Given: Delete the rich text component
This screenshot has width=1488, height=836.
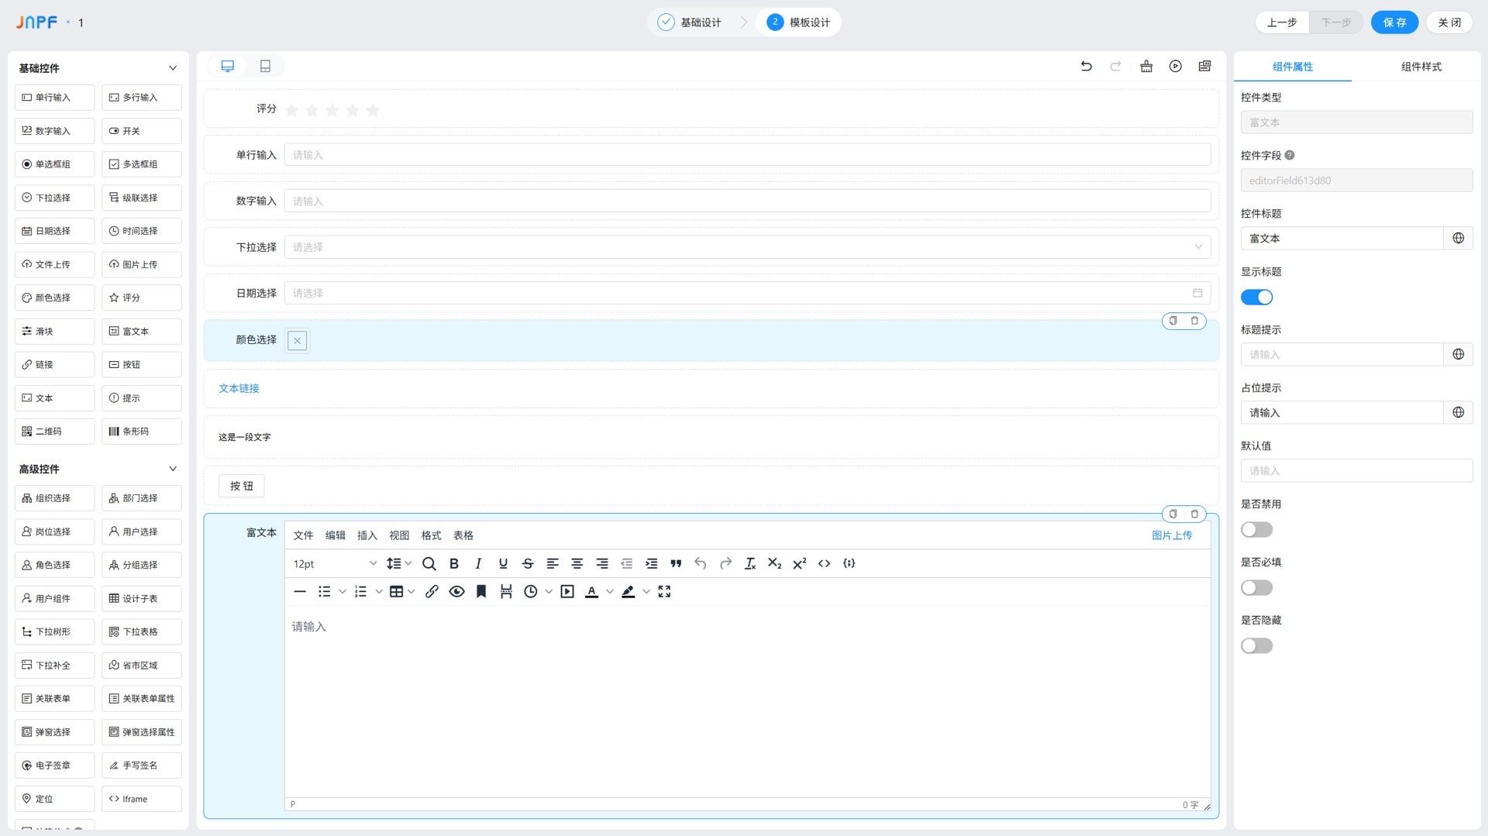Looking at the screenshot, I should [x=1194, y=514].
